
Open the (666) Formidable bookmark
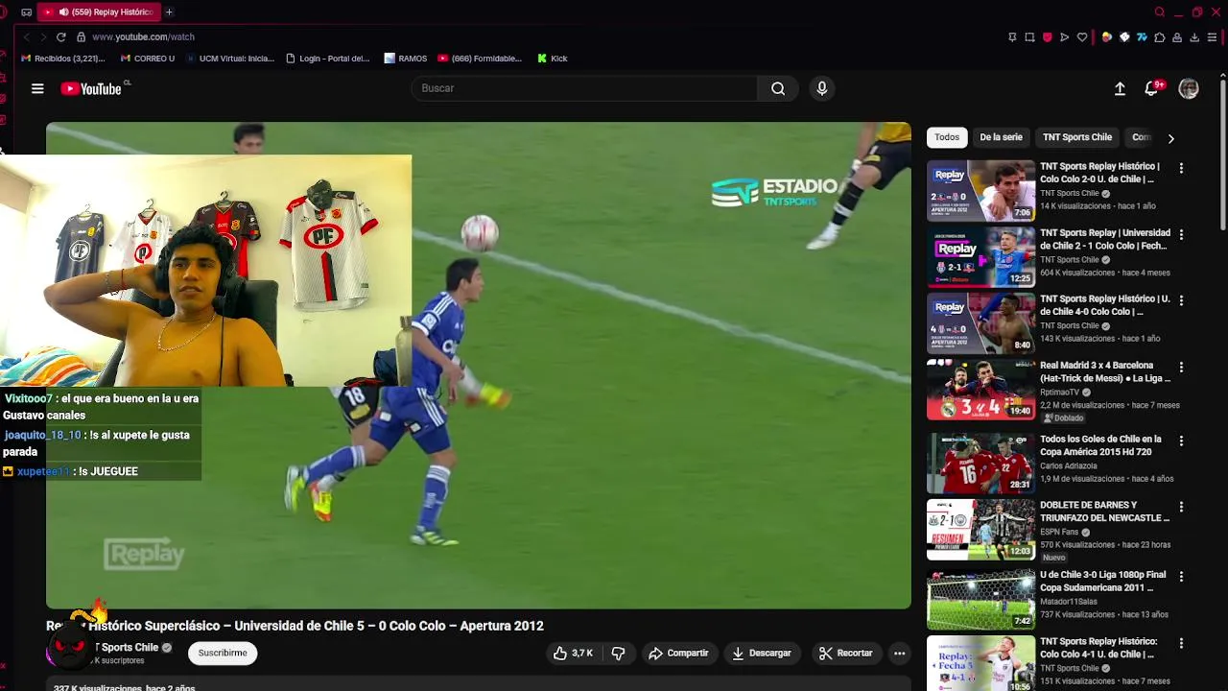[x=480, y=59]
